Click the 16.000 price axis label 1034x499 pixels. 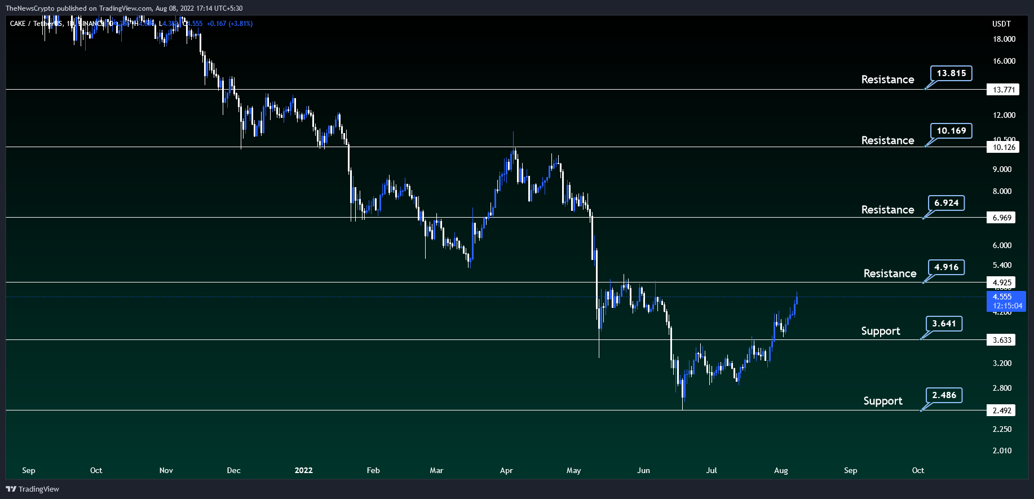(1004, 61)
